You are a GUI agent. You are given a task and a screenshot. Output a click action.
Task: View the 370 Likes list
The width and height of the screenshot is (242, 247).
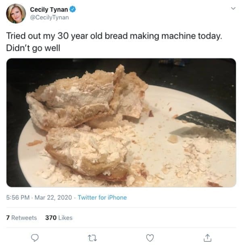tap(59, 218)
